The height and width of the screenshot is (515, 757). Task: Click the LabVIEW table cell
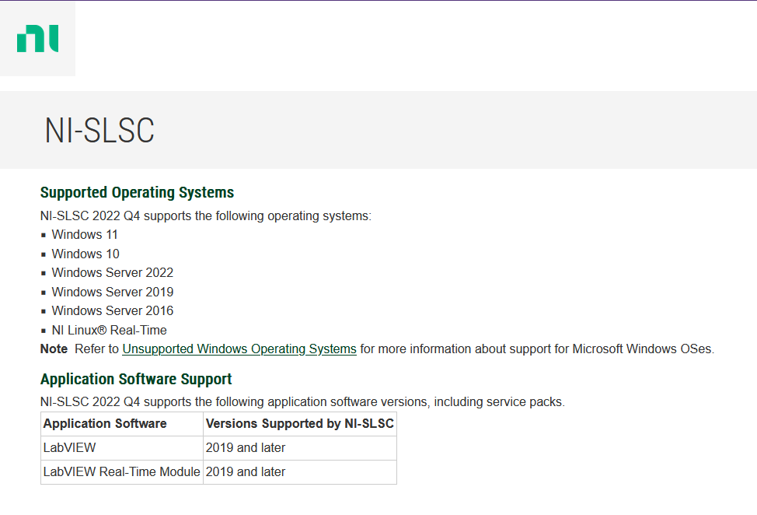click(x=122, y=448)
